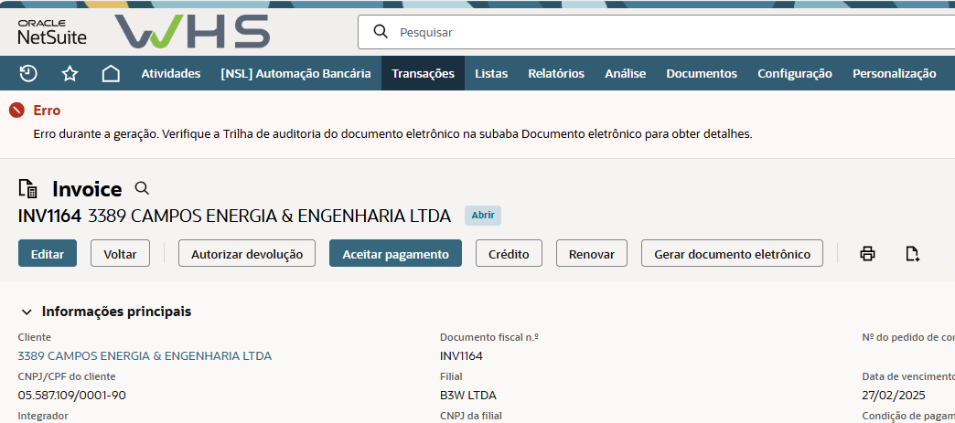Click the Editar button
Image resolution: width=955 pixels, height=423 pixels.
48,253
